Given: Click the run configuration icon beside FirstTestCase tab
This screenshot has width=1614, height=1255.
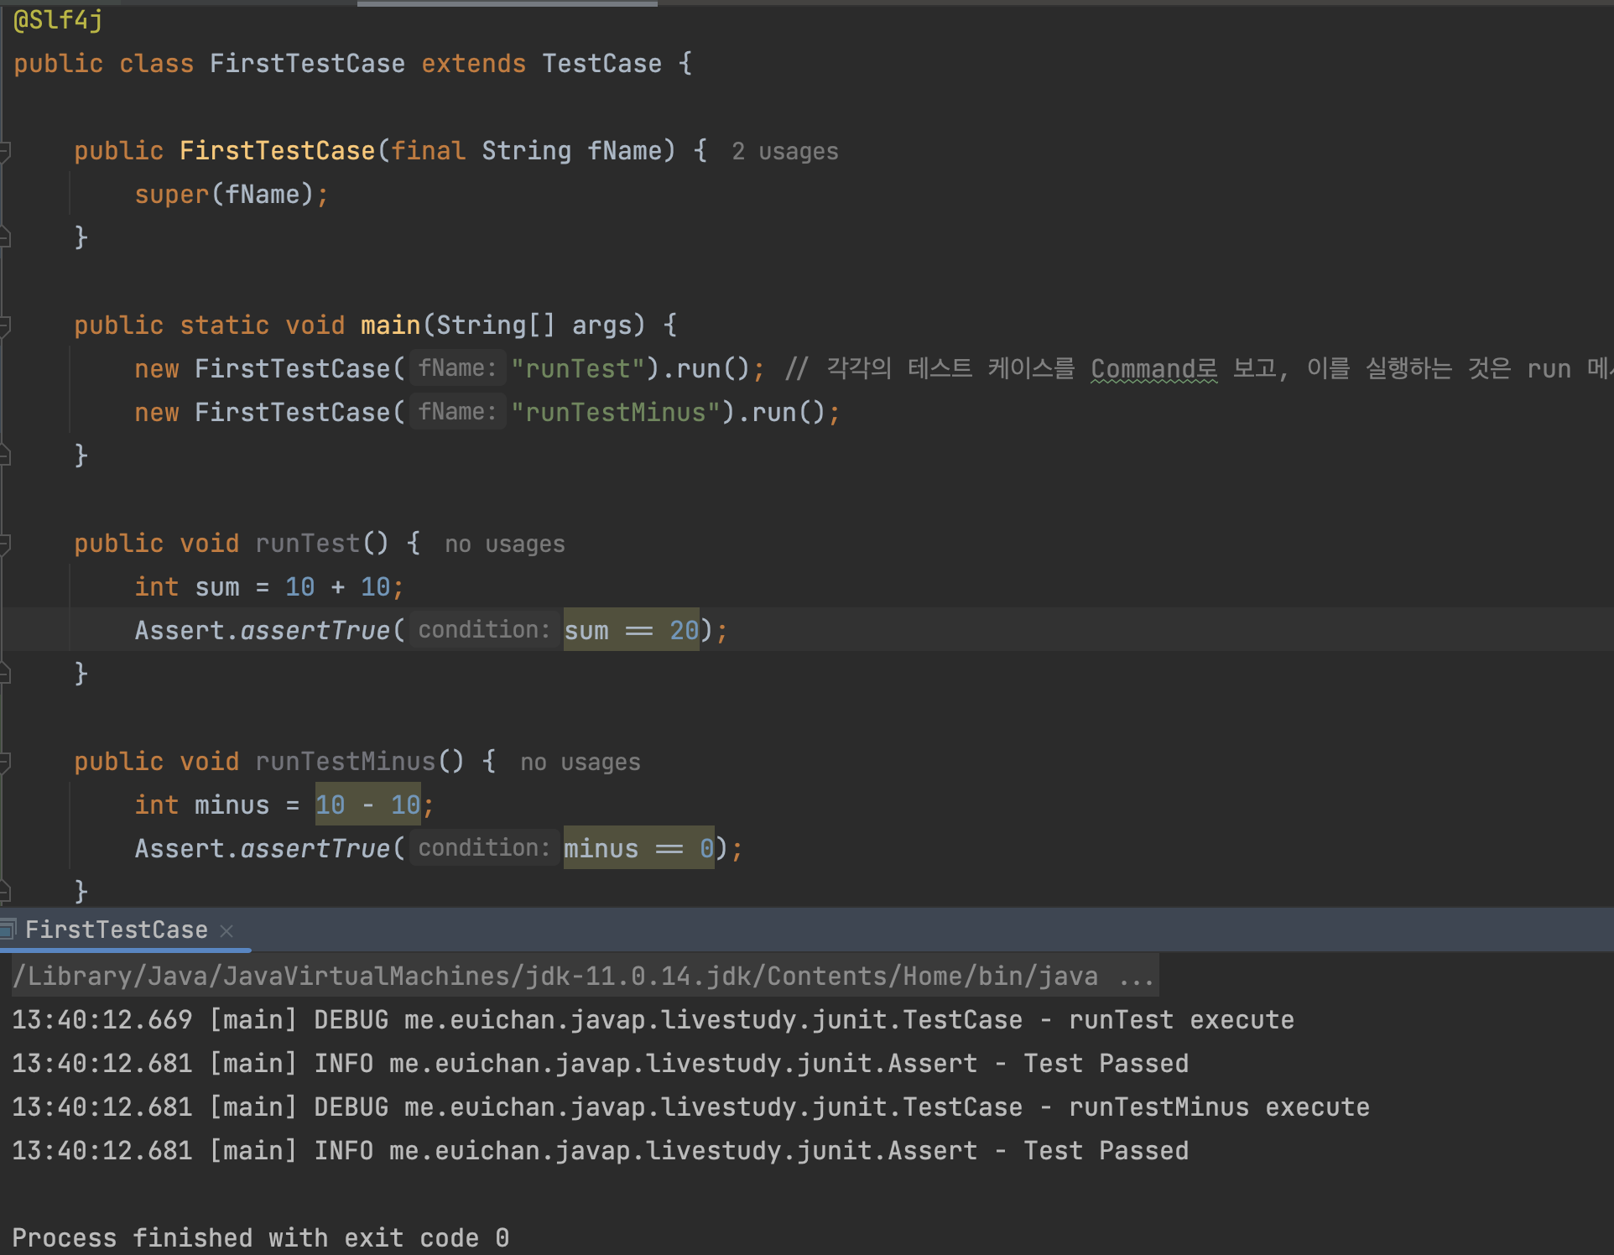Looking at the screenshot, I should point(8,929).
